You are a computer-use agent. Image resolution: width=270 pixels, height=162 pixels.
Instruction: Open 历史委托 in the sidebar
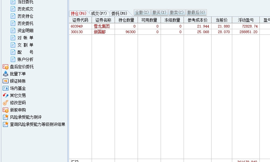pos(25,23)
